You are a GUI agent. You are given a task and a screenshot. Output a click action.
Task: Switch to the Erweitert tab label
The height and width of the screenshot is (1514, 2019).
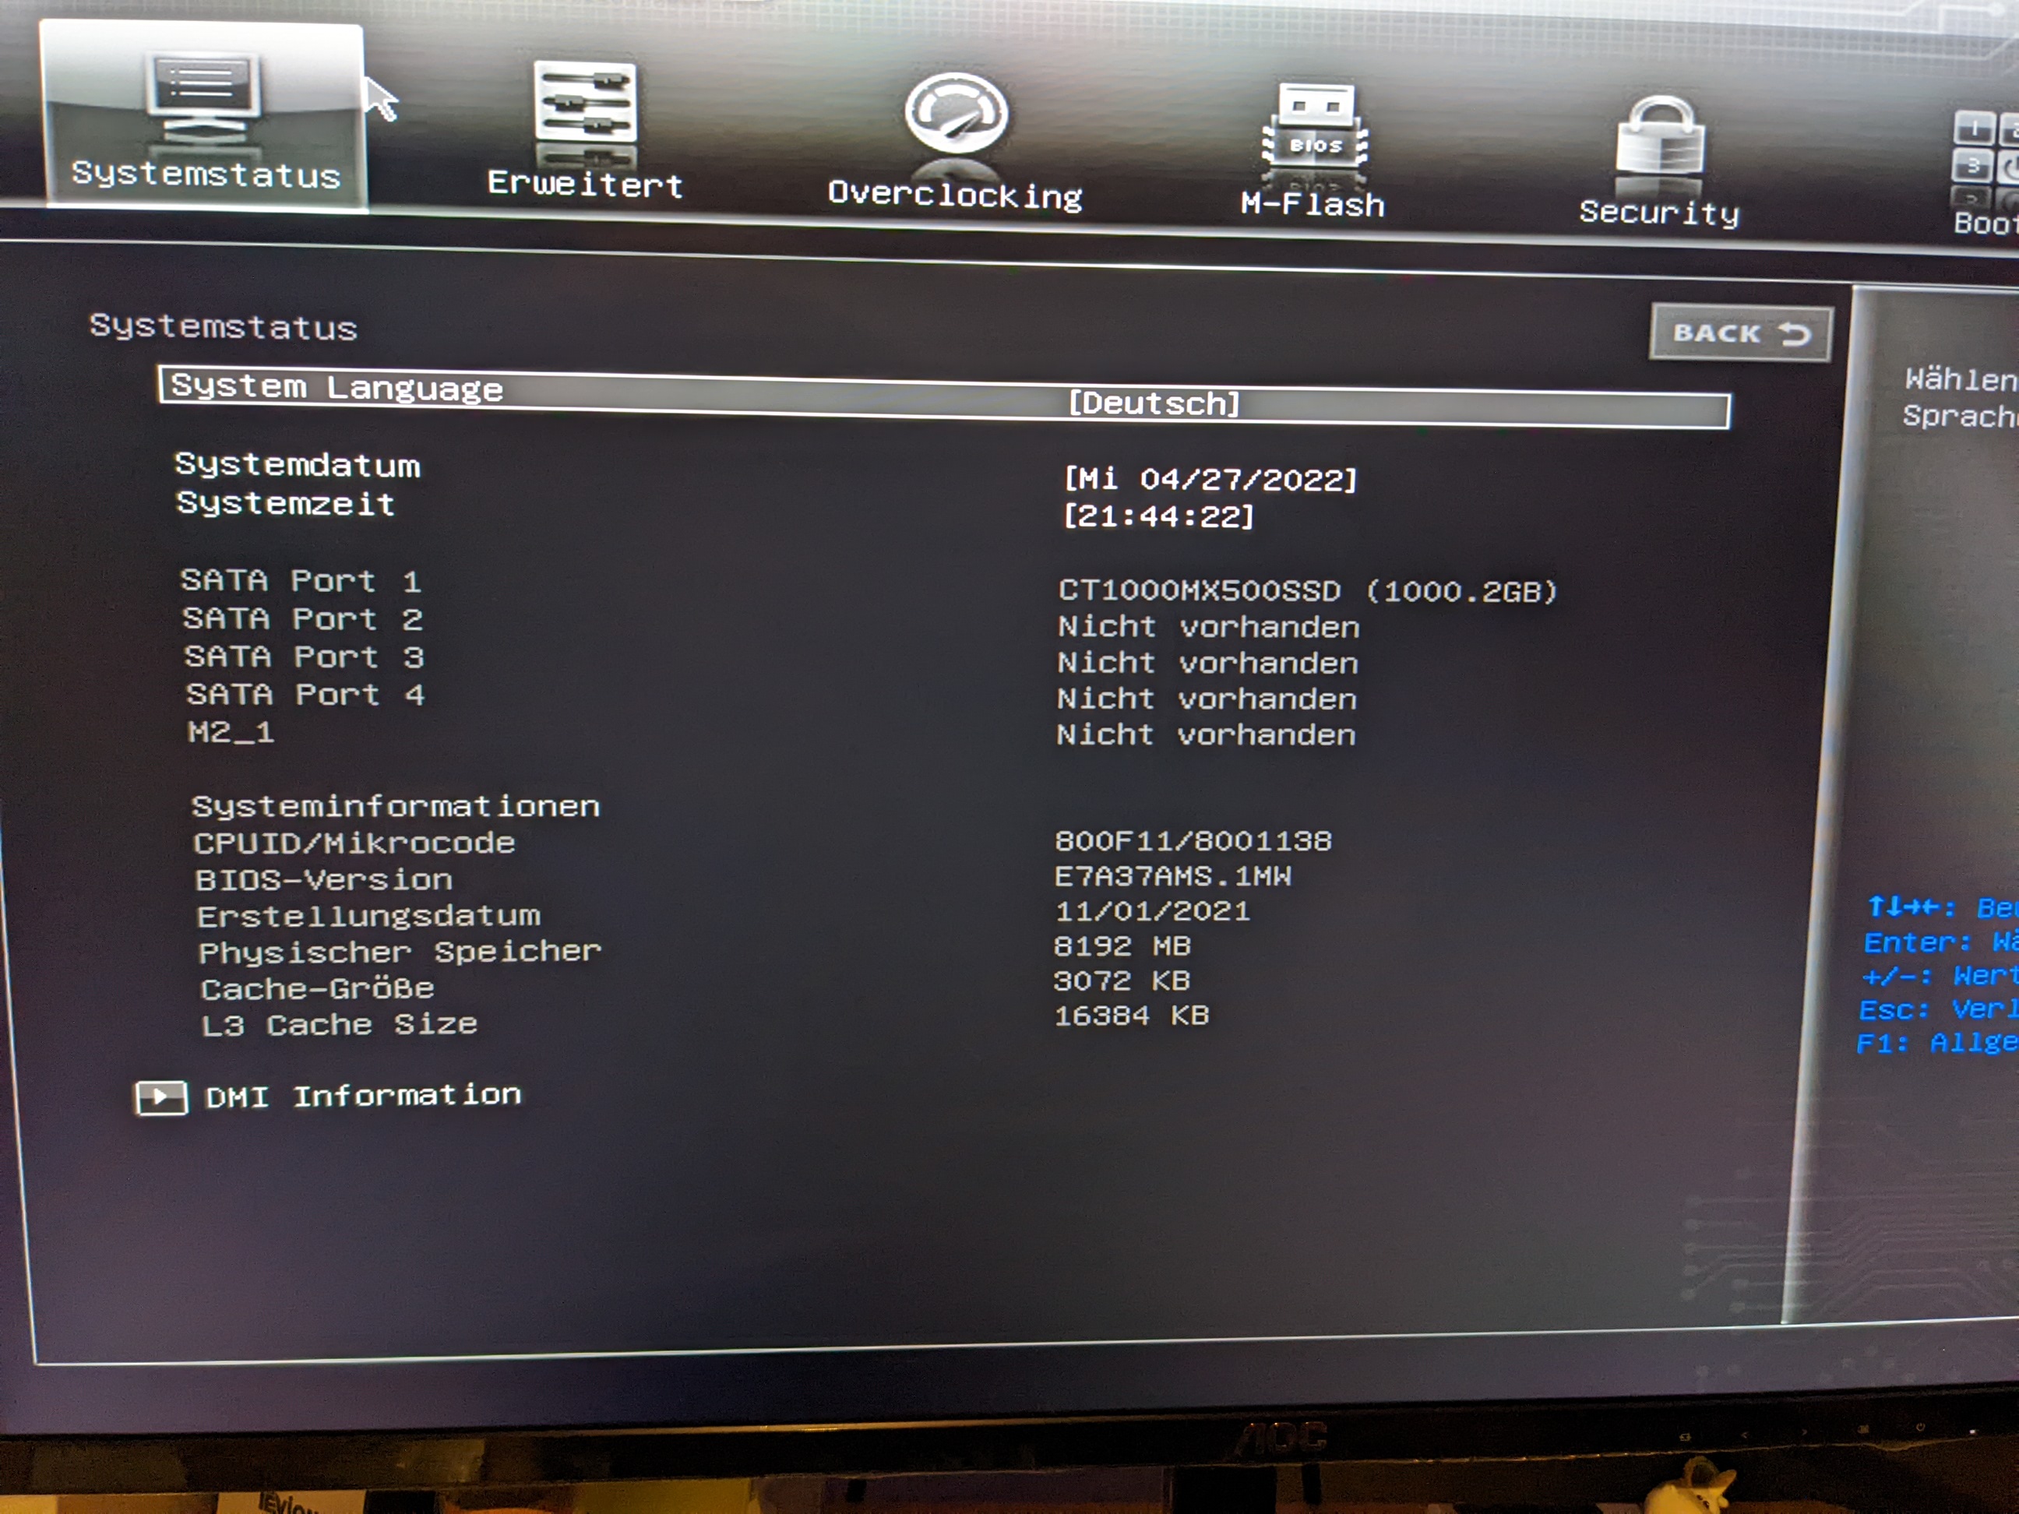585,185
